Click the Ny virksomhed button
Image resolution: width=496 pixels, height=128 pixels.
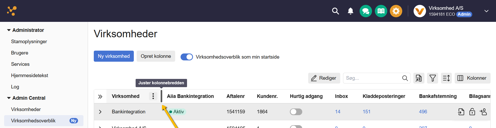114,56
